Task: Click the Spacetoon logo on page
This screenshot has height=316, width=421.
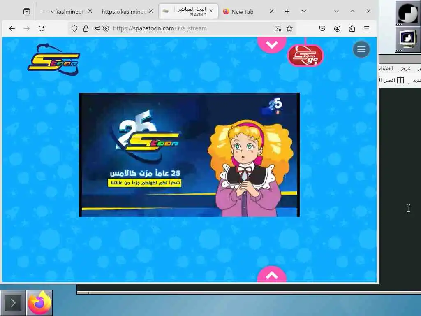Action: click(x=54, y=60)
